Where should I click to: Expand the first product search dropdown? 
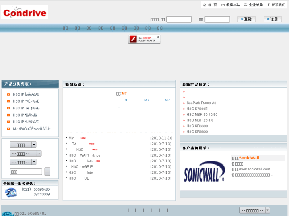[x=23, y=145]
